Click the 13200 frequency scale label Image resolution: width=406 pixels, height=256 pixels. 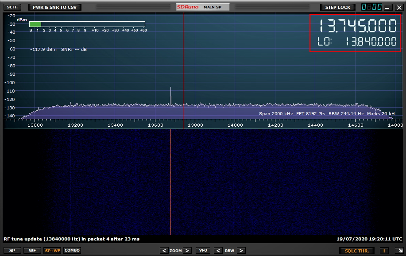click(75, 125)
